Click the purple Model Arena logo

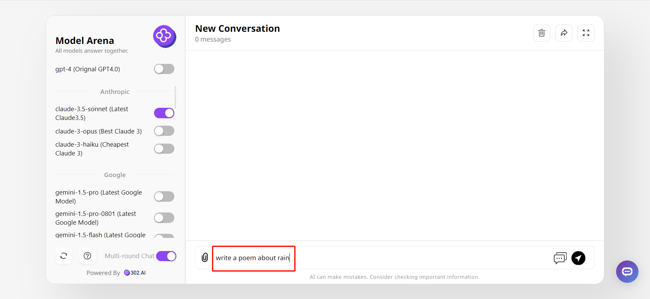click(x=164, y=36)
